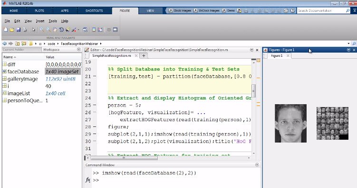Open the Tools menu

(53, 21)
